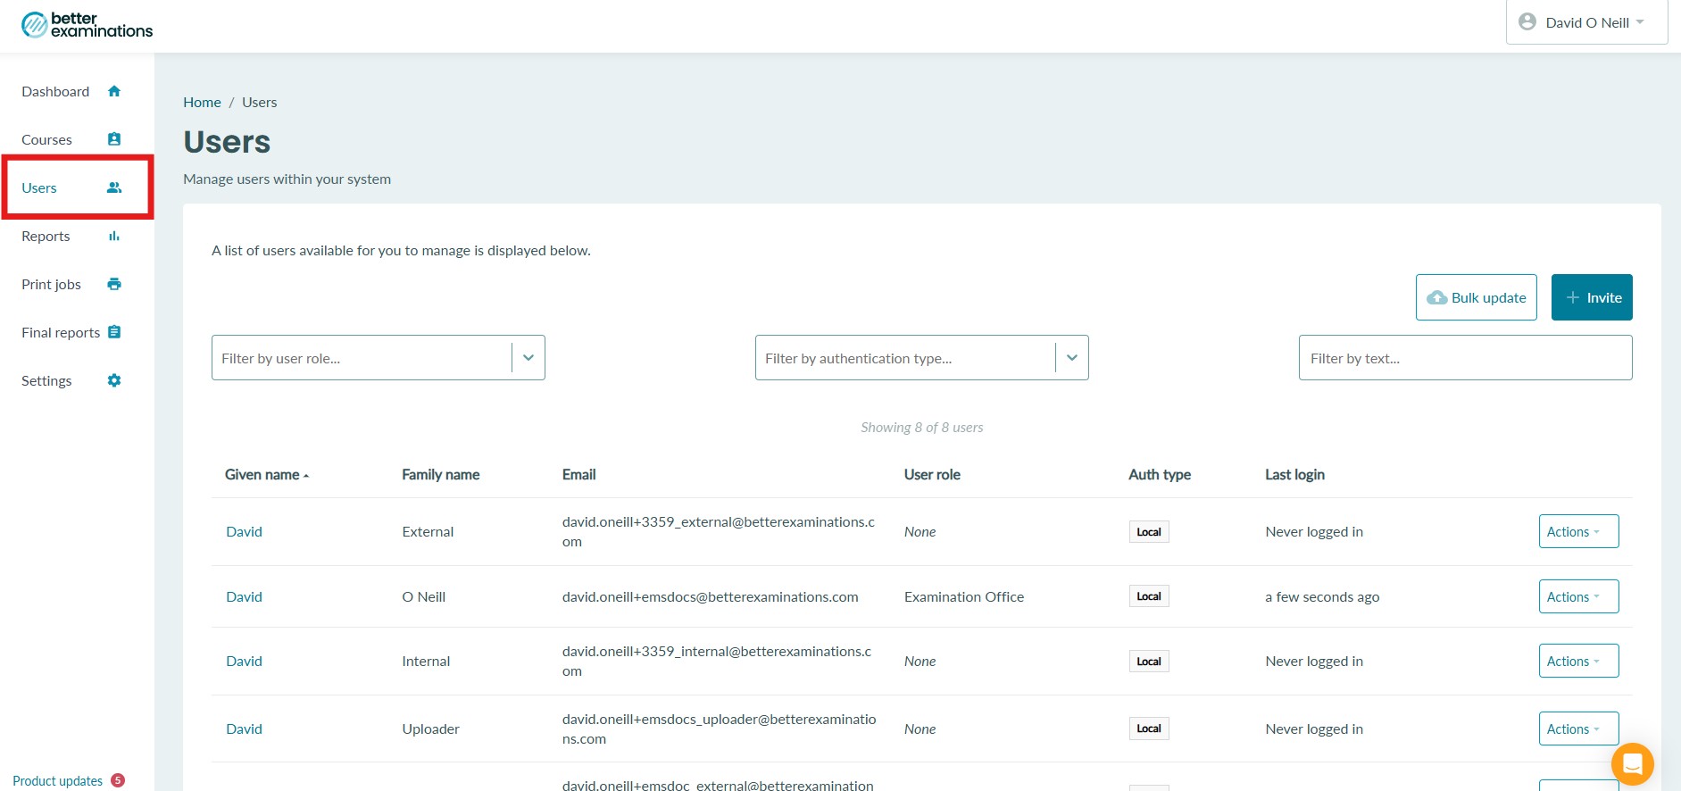Click the plus icon in Invite button

click(1573, 297)
